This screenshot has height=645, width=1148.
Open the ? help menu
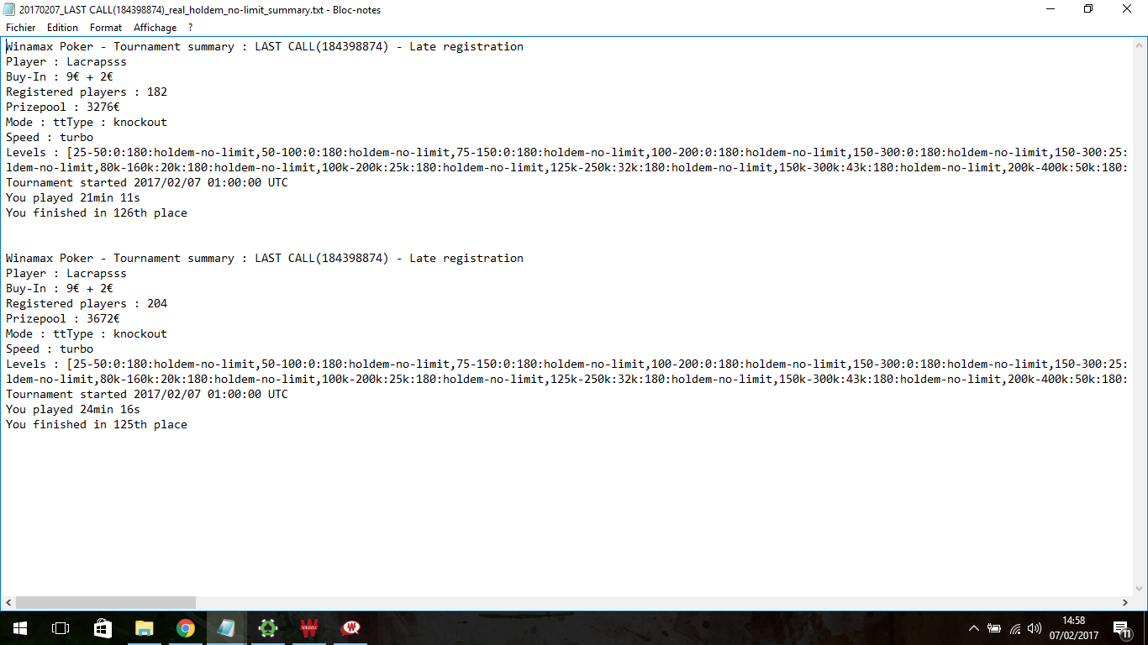tap(191, 28)
